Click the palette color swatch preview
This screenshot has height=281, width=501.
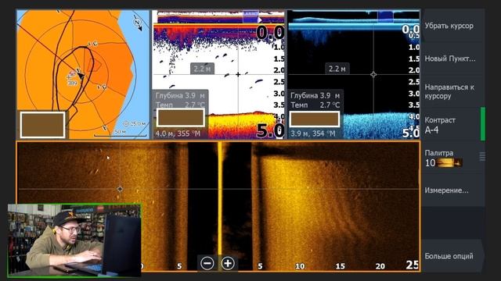pyautogui.click(x=449, y=163)
